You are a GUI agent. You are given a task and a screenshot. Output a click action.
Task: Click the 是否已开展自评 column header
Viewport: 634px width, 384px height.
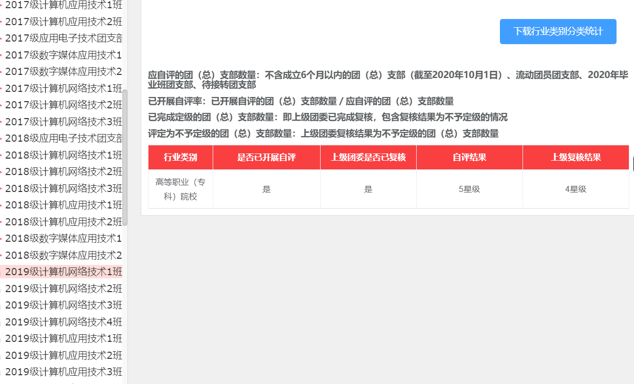tap(267, 157)
